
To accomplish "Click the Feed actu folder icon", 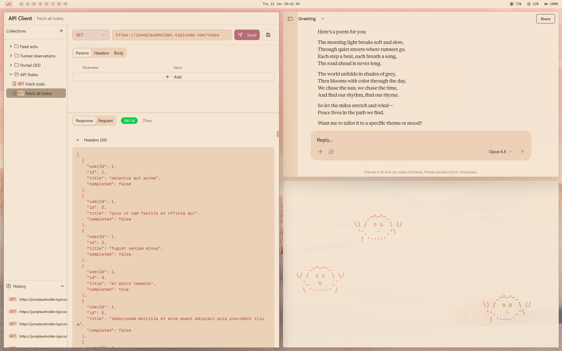I will [x=17, y=46].
